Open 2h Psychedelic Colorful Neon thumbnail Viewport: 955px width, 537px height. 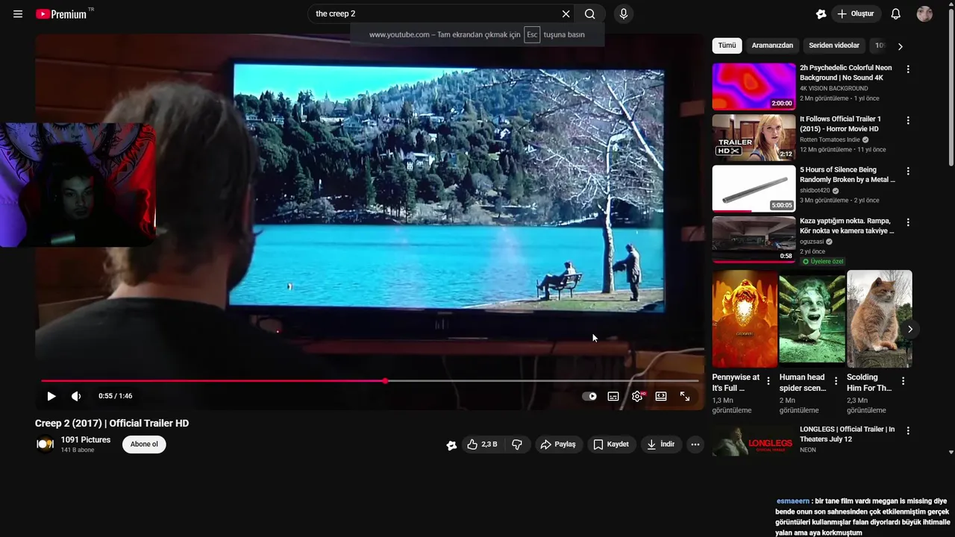(x=754, y=87)
